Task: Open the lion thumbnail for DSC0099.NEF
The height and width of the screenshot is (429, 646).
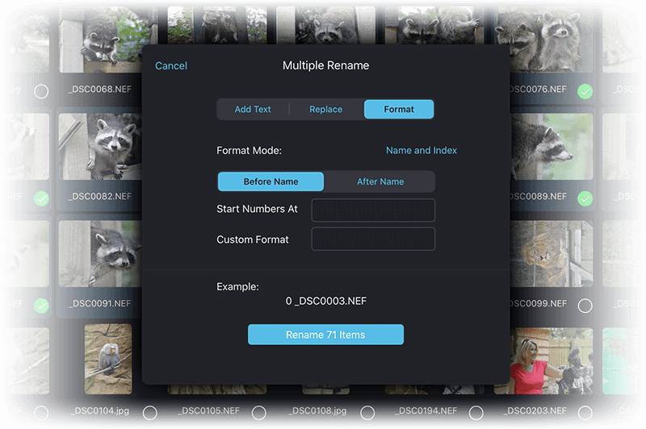Action: (552, 253)
